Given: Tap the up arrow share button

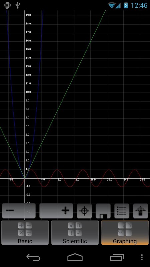Looking at the screenshot, I should [140, 211].
